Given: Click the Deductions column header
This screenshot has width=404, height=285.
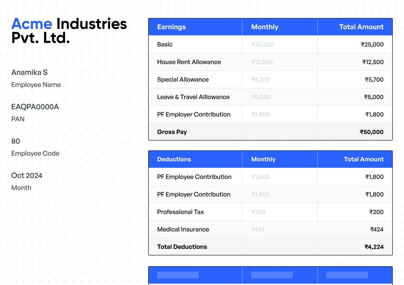Looking at the screenshot, I should (x=174, y=159).
